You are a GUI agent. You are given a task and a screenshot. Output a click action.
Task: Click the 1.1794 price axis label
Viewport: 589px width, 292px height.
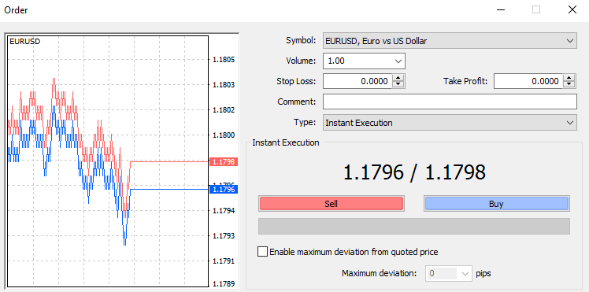tap(224, 211)
